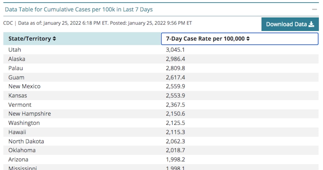Select Guam in the table

tap(16, 77)
